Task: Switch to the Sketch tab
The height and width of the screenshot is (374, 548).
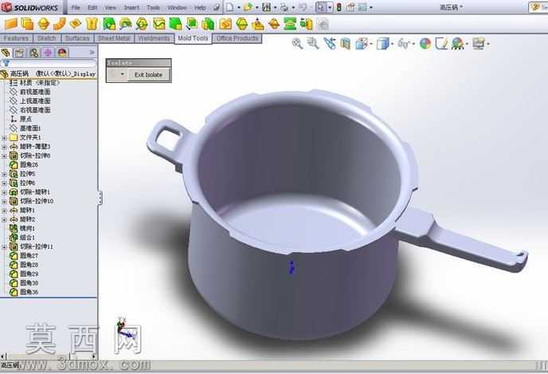Action: coord(47,38)
